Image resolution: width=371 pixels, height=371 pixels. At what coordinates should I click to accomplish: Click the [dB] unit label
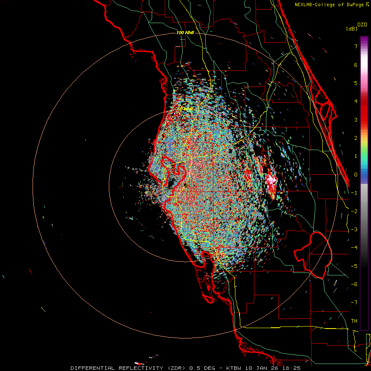352,28
